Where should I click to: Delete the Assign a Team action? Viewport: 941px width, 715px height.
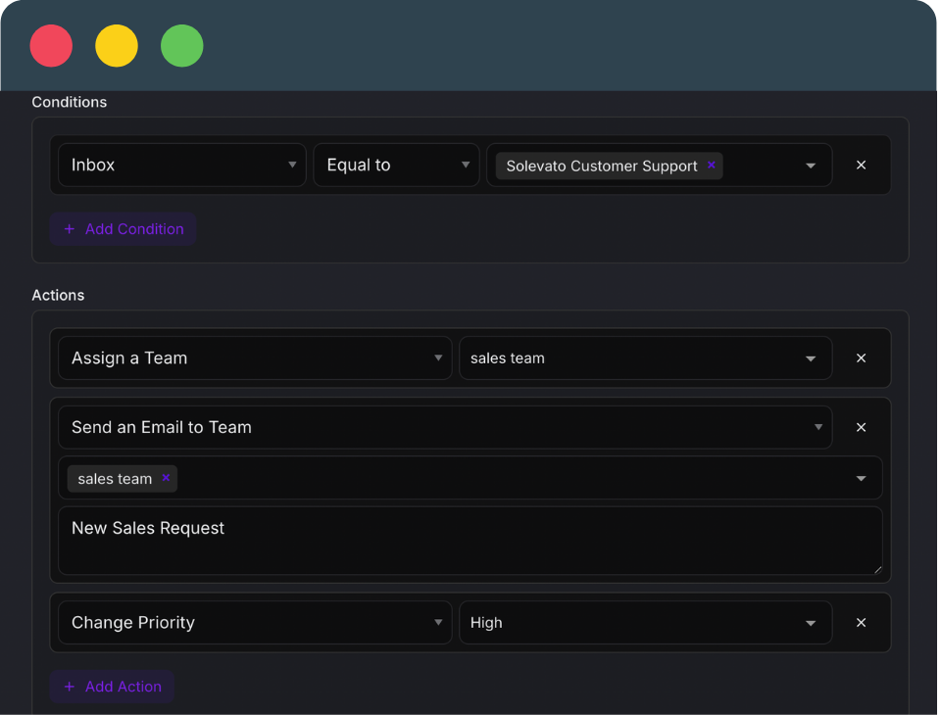pos(861,358)
